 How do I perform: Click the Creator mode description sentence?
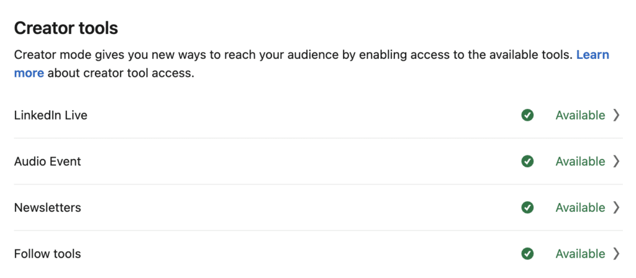click(x=294, y=54)
